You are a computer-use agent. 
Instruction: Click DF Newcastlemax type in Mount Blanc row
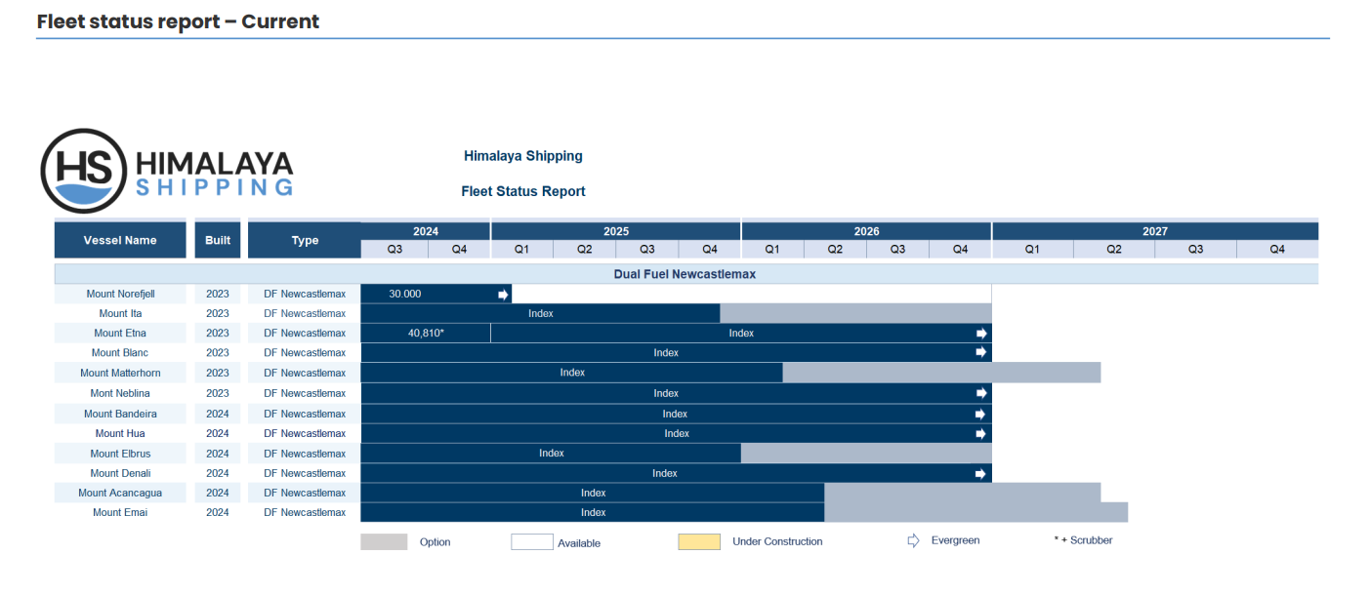(305, 353)
